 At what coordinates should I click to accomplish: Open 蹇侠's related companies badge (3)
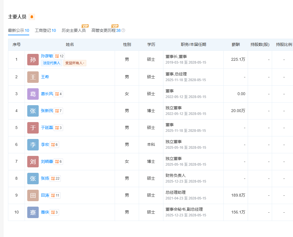(54, 212)
